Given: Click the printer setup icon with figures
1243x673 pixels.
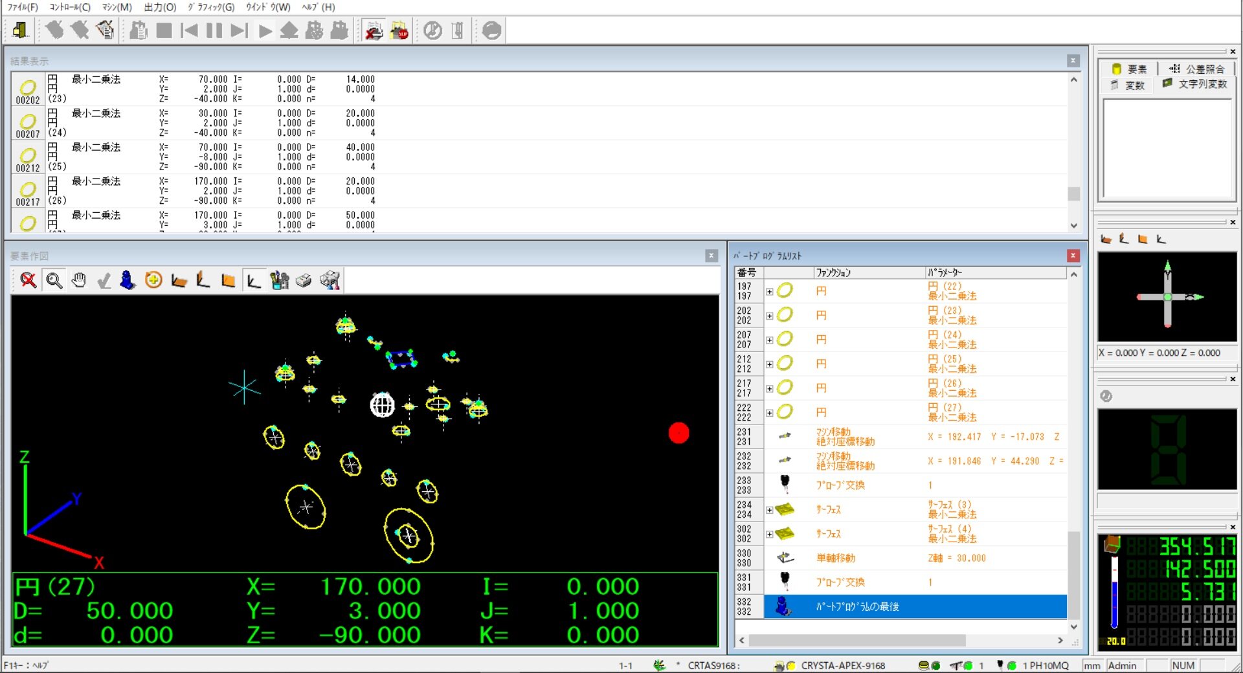Looking at the screenshot, I should coord(330,280).
